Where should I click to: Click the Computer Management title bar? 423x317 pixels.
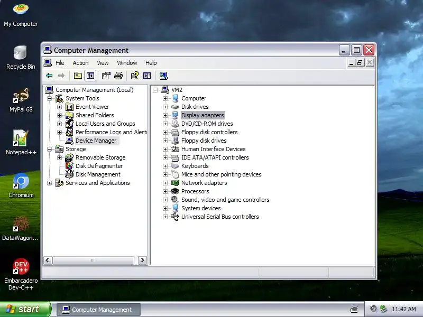point(189,50)
